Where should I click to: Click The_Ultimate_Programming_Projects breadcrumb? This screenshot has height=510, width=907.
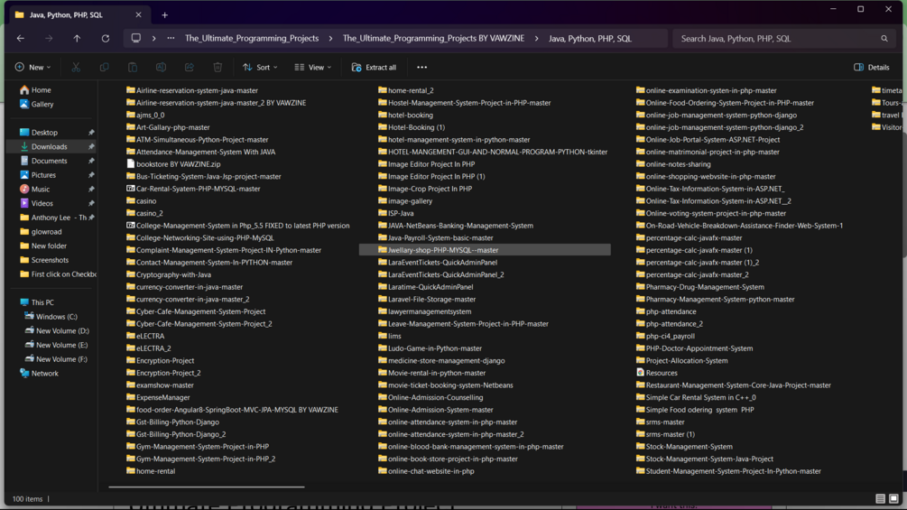[x=252, y=39]
